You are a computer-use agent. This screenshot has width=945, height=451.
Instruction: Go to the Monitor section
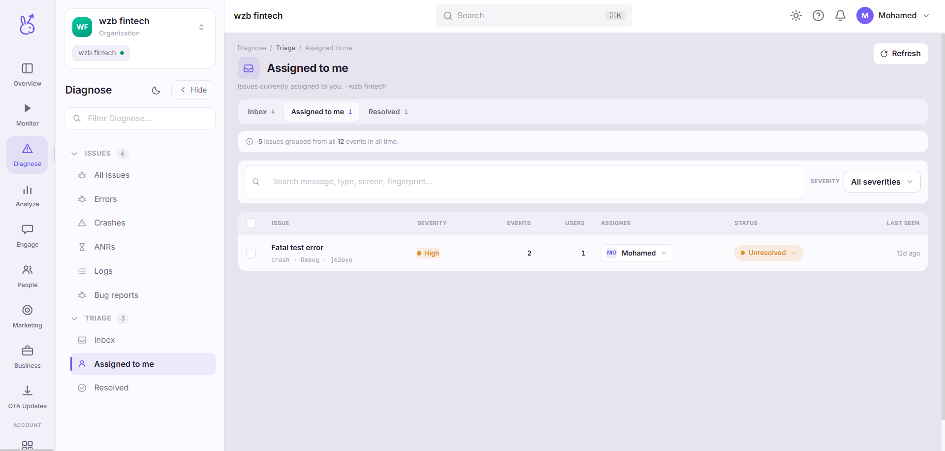point(28,115)
